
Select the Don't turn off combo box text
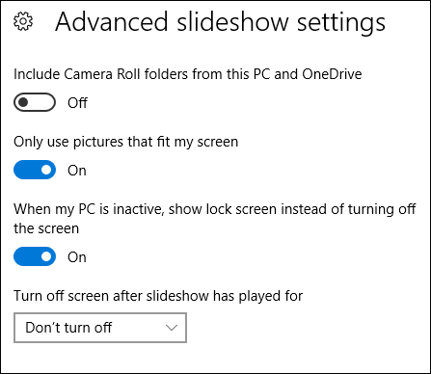point(68,328)
